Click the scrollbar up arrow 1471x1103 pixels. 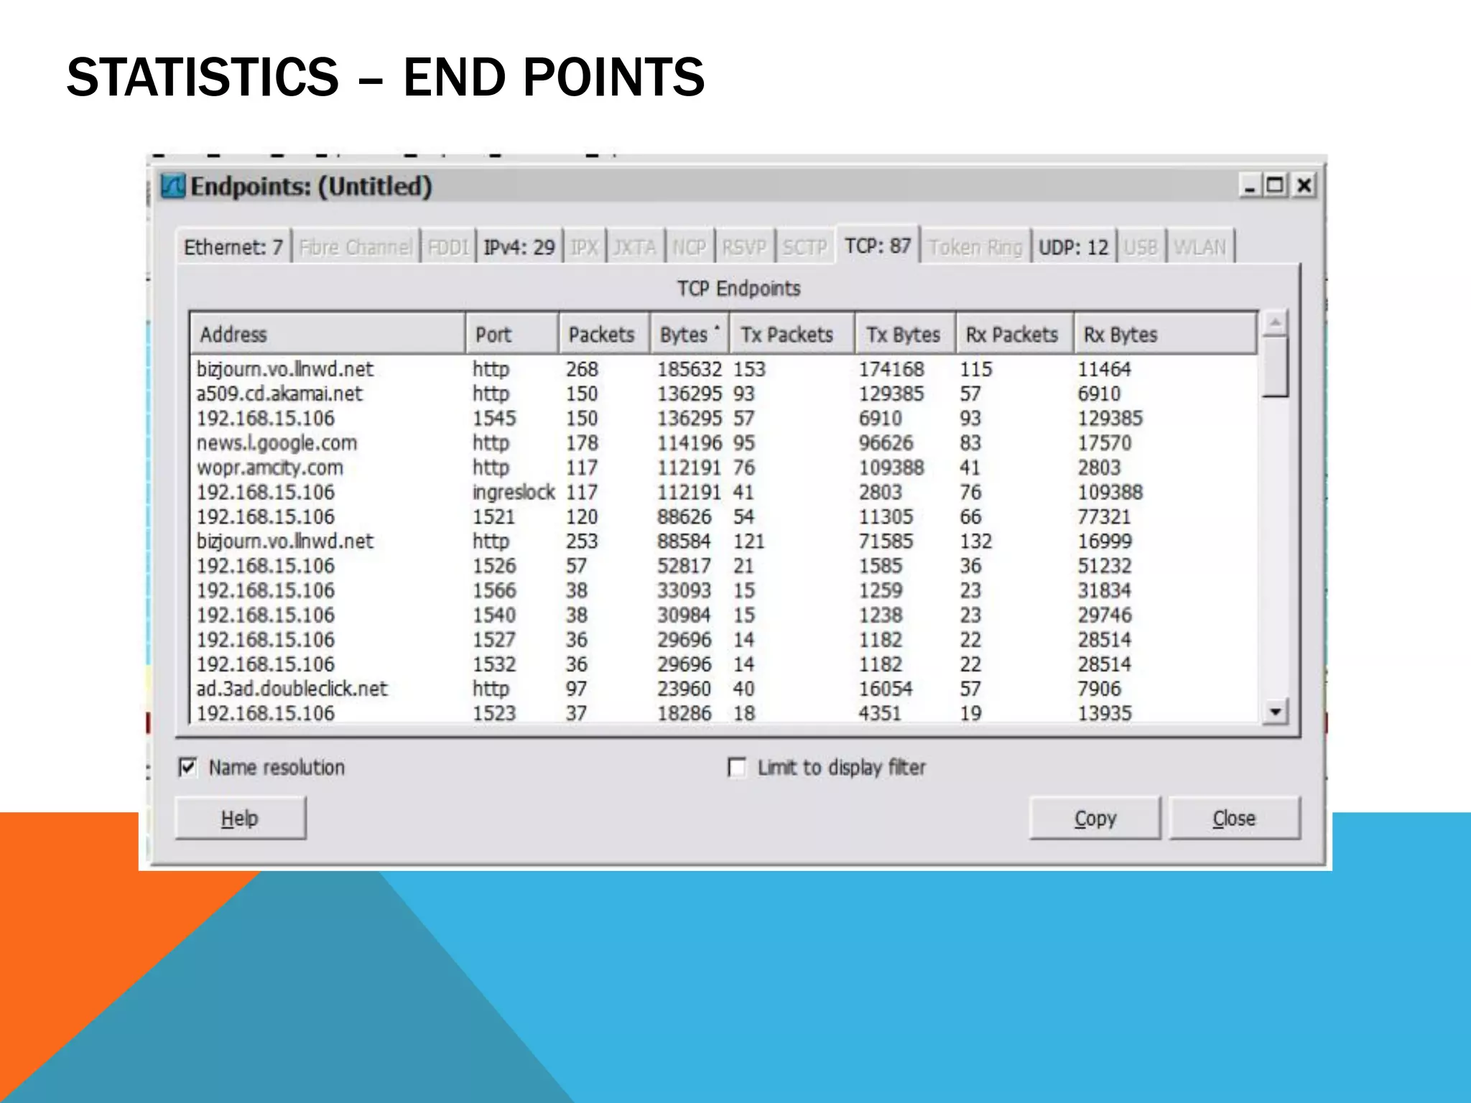pyautogui.click(x=1275, y=323)
